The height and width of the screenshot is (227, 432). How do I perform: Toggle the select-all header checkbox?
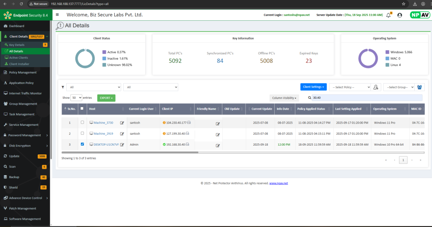[x=82, y=108]
